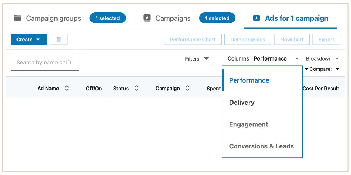Choose Engagement columns option
The width and height of the screenshot is (351, 175).
pyautogui.click(x=249, y=124)
